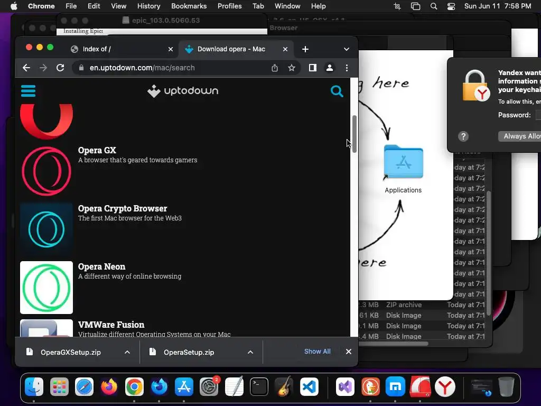Open the OperaSetup.zip download
Screen dimensions: 541x406
pos(189,352)
